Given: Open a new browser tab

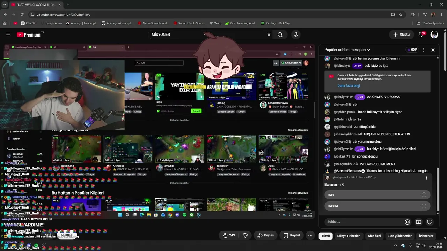Looking at the screenshot, I should tap(68, 5).
